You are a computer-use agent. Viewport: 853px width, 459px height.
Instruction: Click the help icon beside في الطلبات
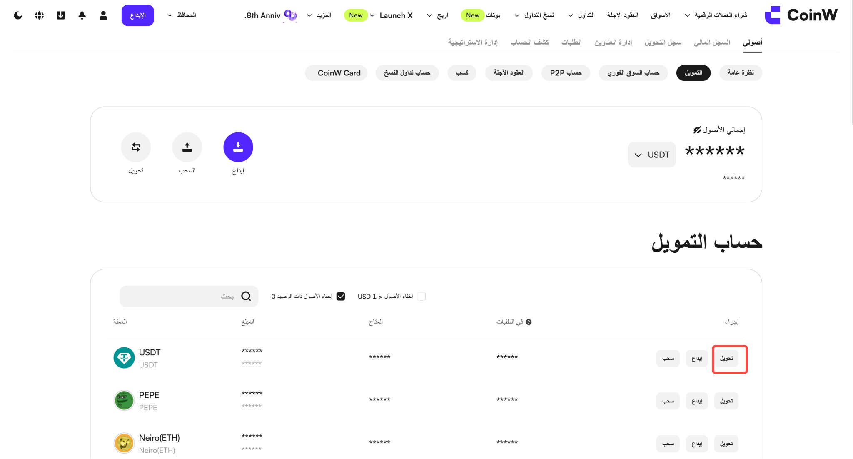point(529,322)
